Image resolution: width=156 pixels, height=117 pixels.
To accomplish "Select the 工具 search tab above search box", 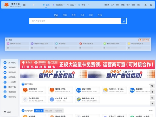I will tap(82, 15).
